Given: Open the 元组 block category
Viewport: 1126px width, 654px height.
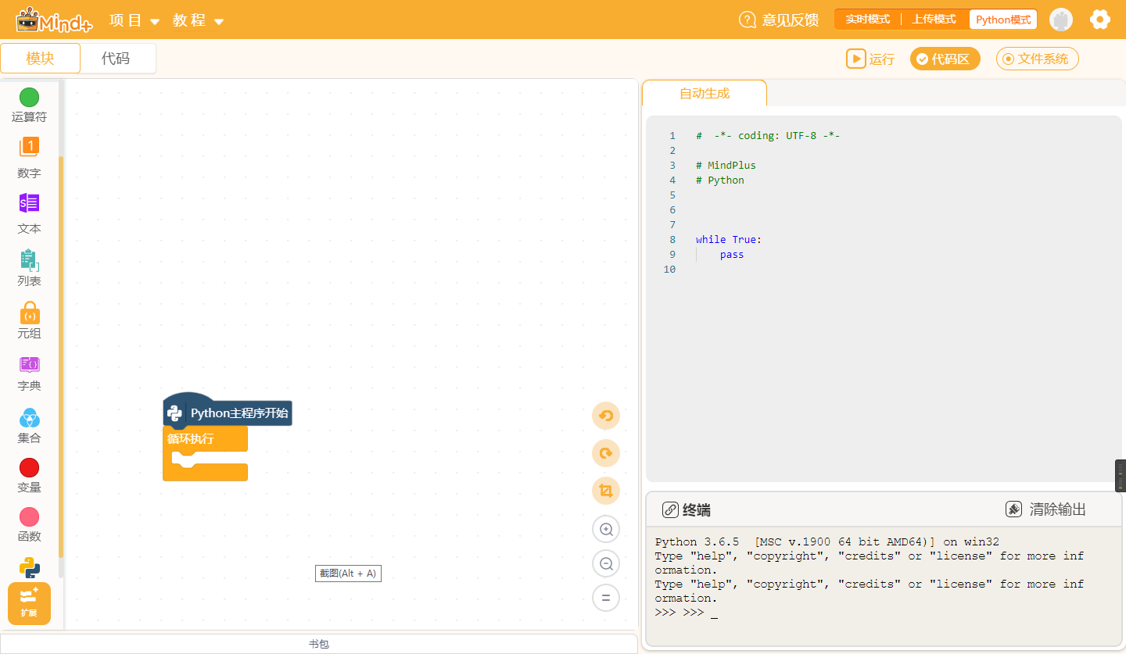Looking at the screenshot, I should (x=29, y=320).
